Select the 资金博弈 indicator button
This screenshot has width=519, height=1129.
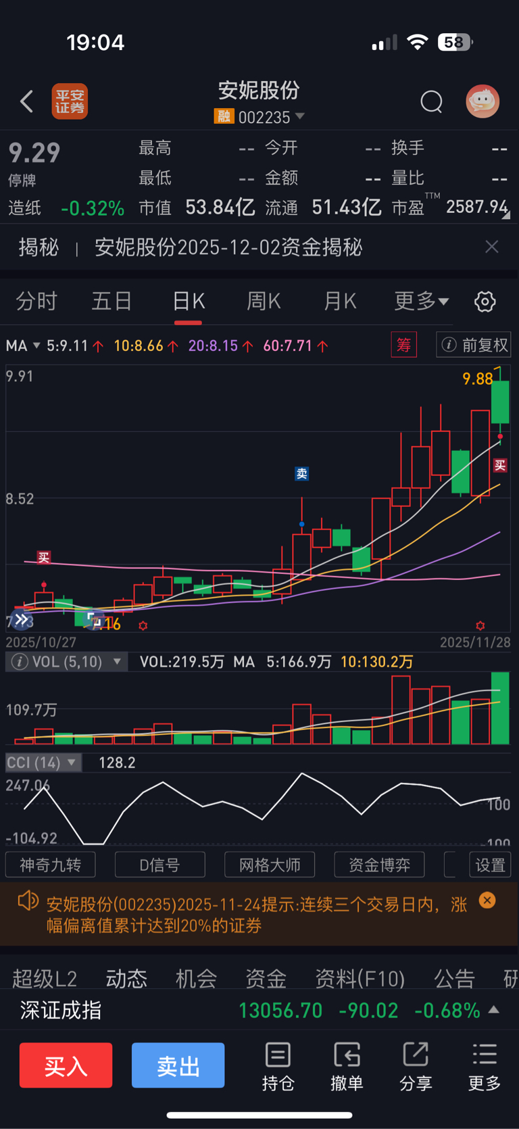point(379,865)
